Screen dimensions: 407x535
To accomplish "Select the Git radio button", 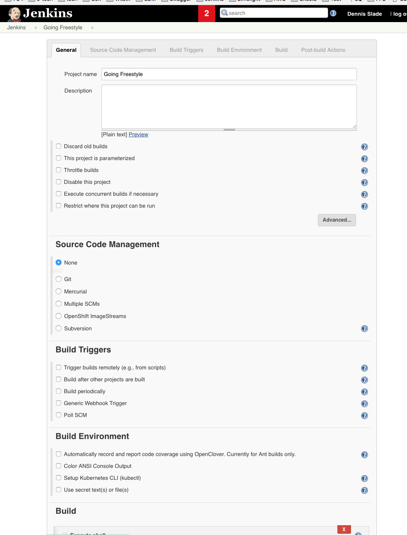I will [x=59, y=279].
